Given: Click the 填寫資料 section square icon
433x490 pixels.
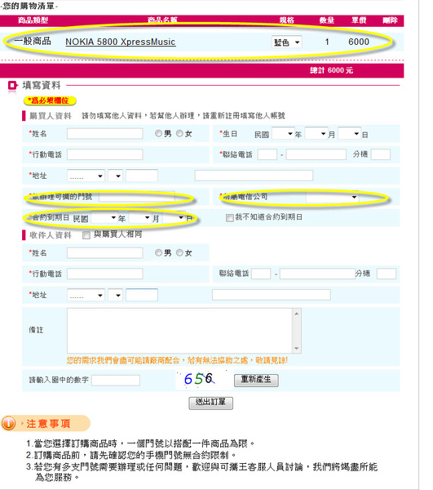Looking at the screenshot, I should pos(13,85).
